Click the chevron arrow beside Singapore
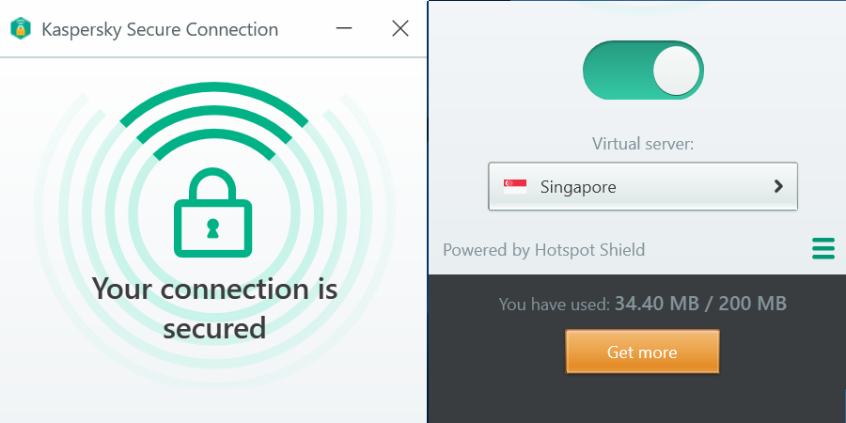Image resolution: width=846 pixels, height=423 pixels. click(778, 186)
